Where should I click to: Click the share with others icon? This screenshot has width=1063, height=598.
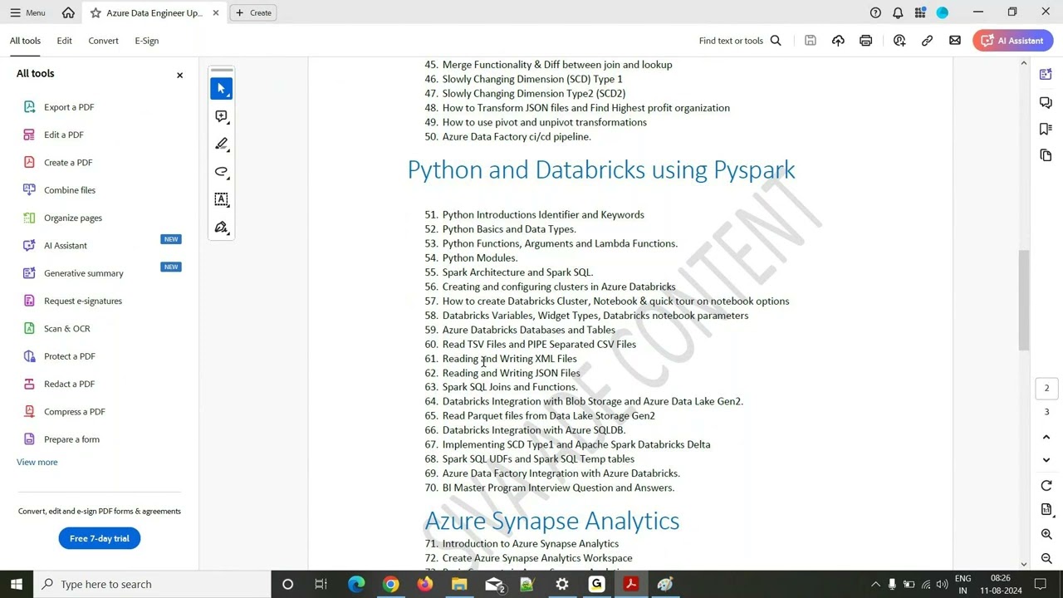click(x=899, y=41)
